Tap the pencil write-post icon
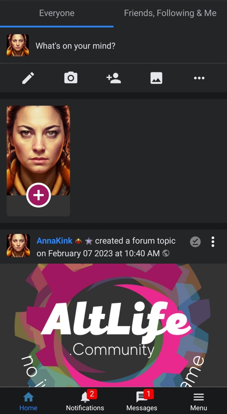This screenshot has height=414, width=227. coord(28,78)
